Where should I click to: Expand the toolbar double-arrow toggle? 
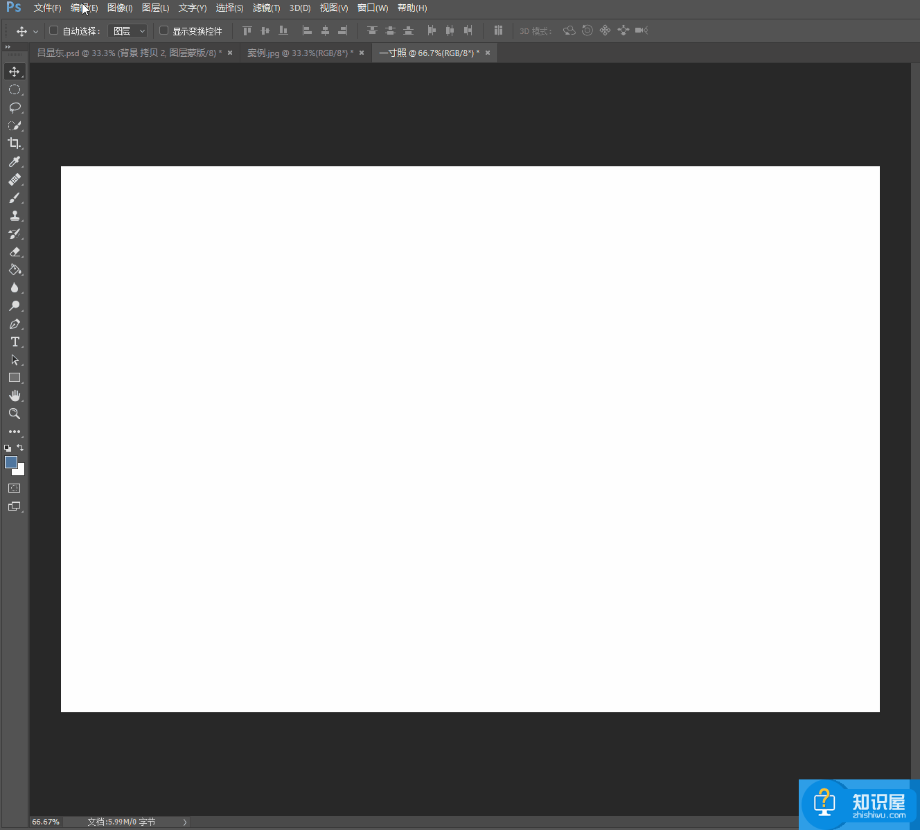tap(8, 47)
